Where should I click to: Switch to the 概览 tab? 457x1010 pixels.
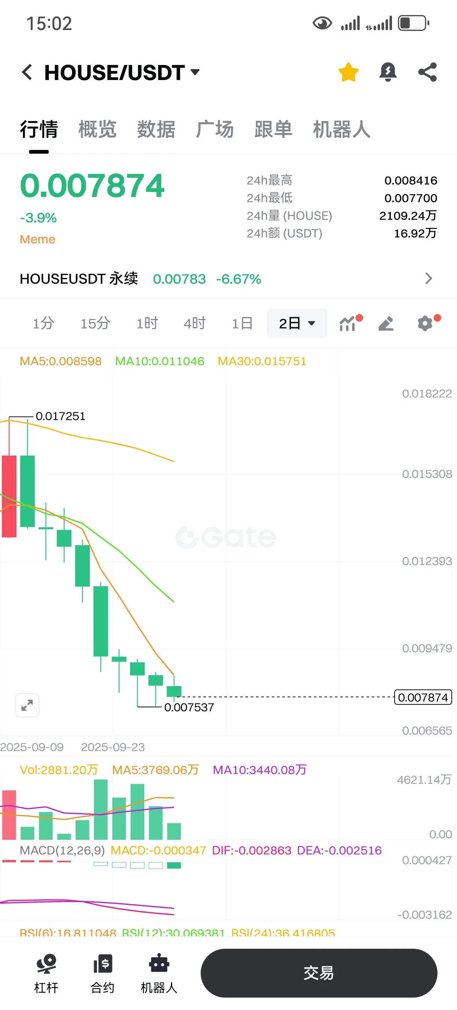(x=97, y=129)
